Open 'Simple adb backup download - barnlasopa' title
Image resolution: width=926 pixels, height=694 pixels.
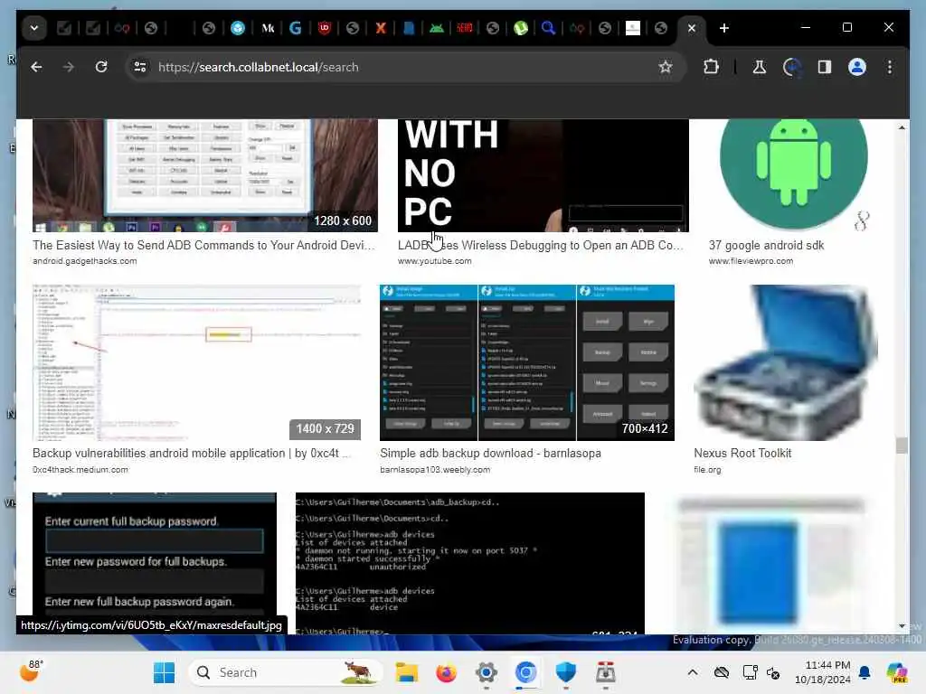[490, 454]
